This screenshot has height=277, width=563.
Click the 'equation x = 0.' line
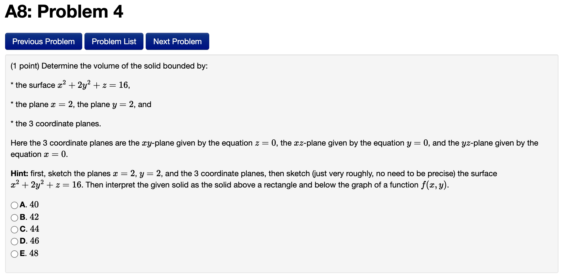pos(39,154)
